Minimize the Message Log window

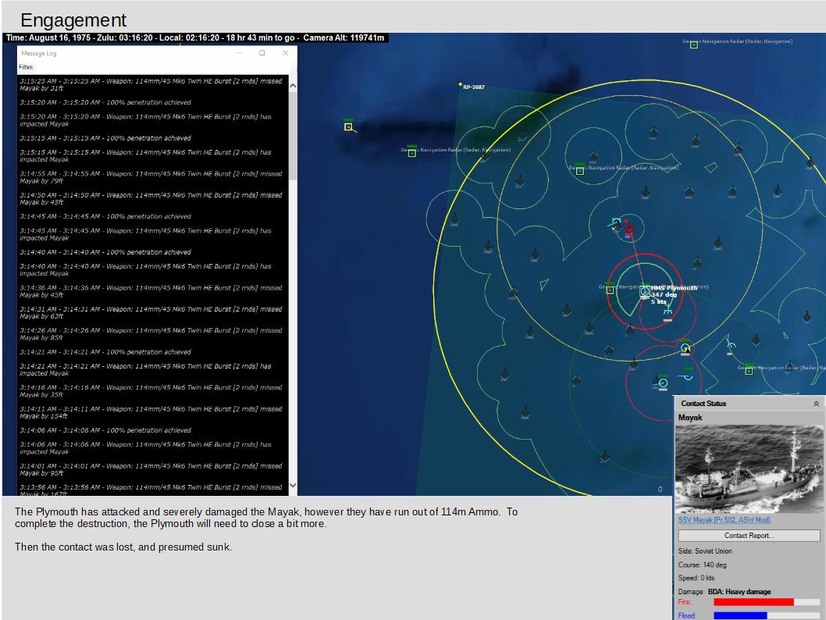pos(239,52)
